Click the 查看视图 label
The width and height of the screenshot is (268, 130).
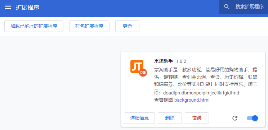point(164,100)
